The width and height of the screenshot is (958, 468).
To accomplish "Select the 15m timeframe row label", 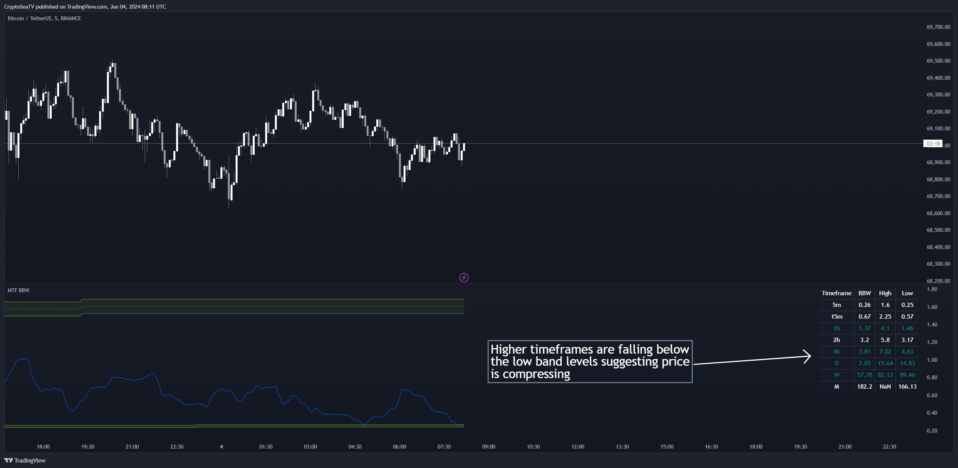I will 837,317.
